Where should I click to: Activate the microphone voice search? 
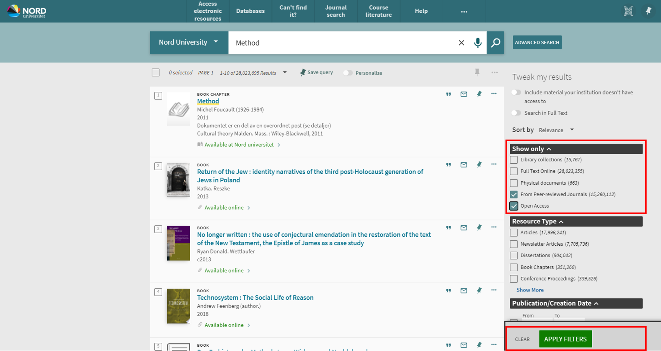[478, 43]
